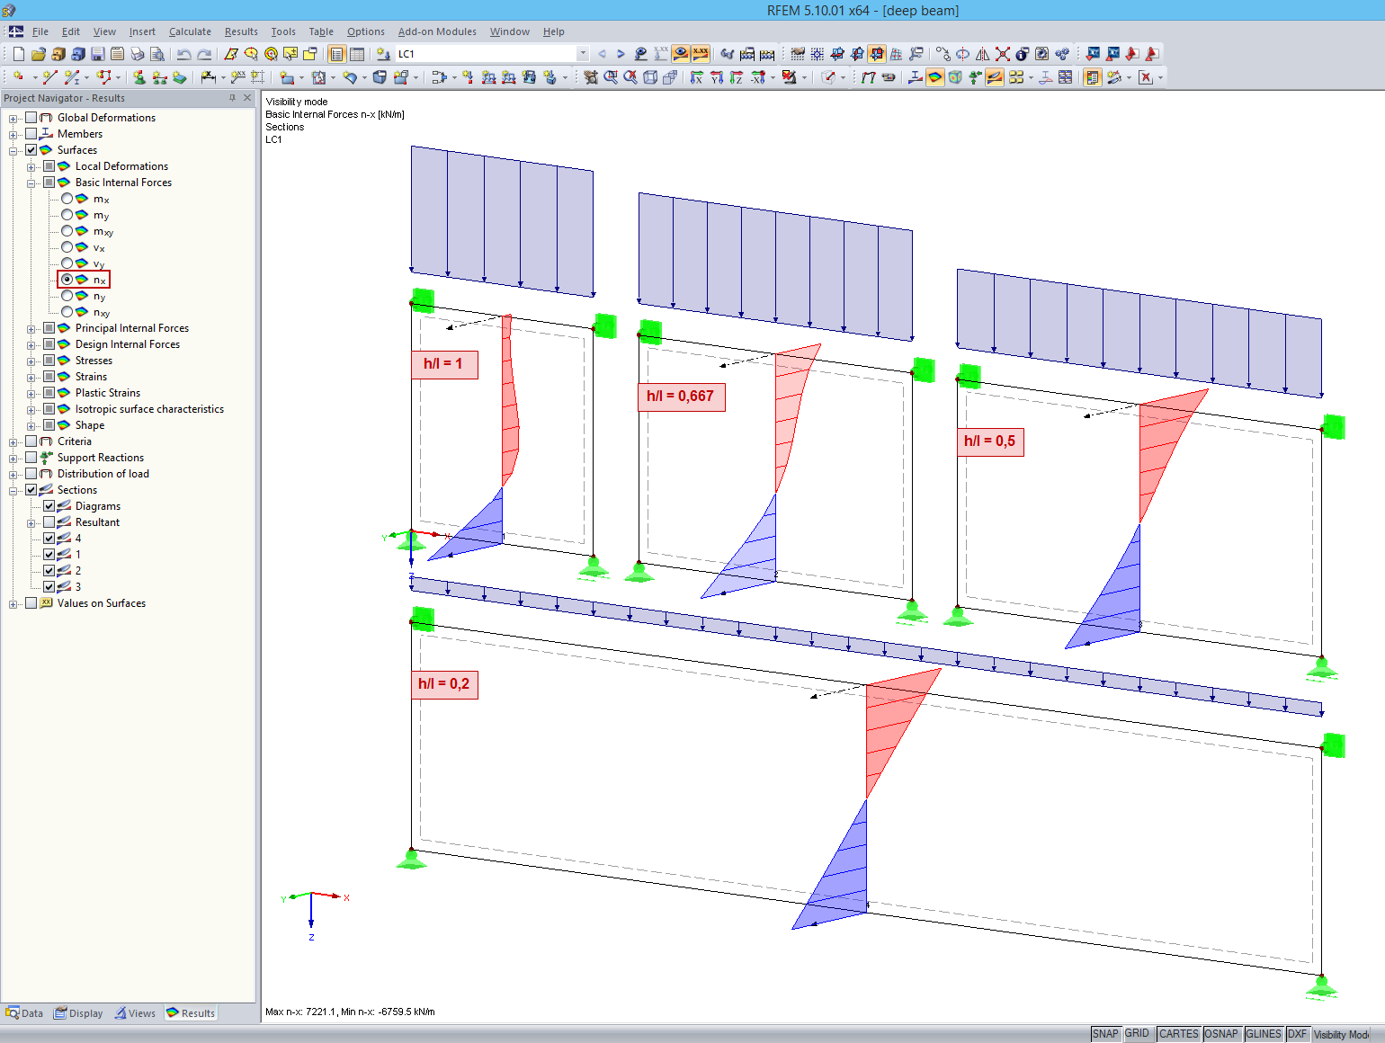The height and width of the screenshot is (1043, 1385).
Task: Click the mirror tool icon
Action: pyautogui.click(x=983, y=54)
